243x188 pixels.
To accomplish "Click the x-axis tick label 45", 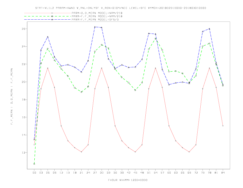I will coord(135,173).
